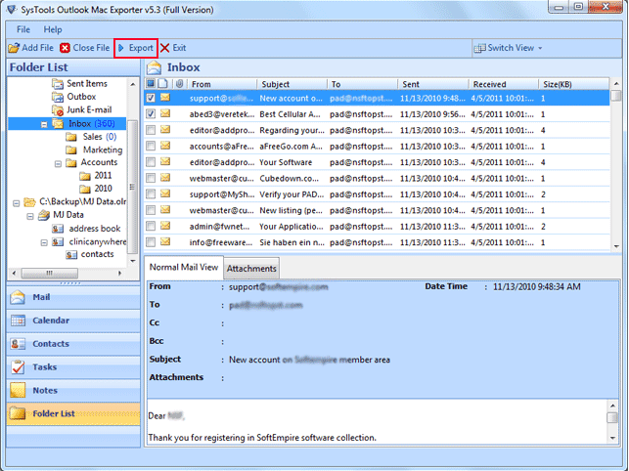Uncheck the support@ New account email checkbox
This screenshot has width=629, height=471.
pos(151,98)
